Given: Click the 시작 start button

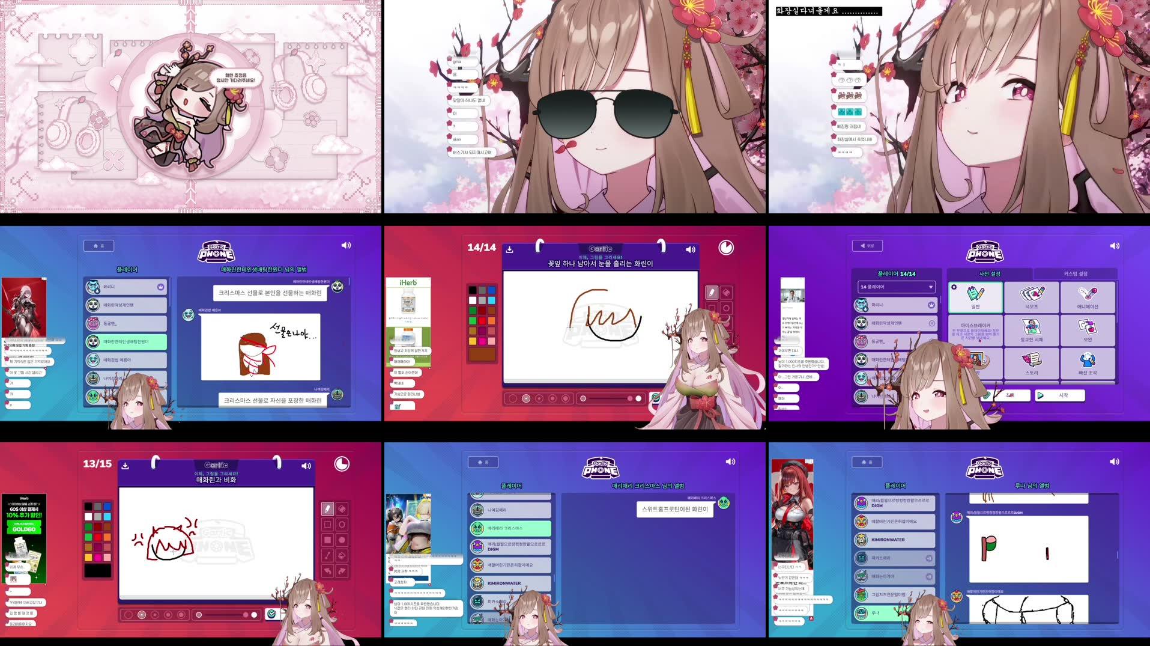Looking at the screenshot, I should pyautogui.click(x=1059, y=395).
